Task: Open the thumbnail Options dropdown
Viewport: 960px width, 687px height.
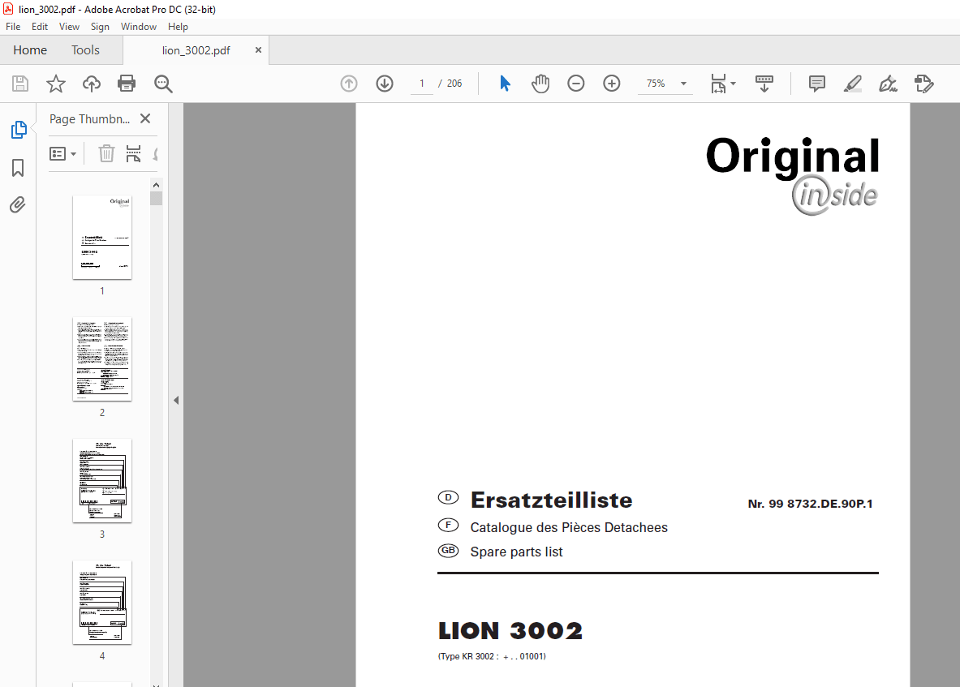Action: pos(63,153)
